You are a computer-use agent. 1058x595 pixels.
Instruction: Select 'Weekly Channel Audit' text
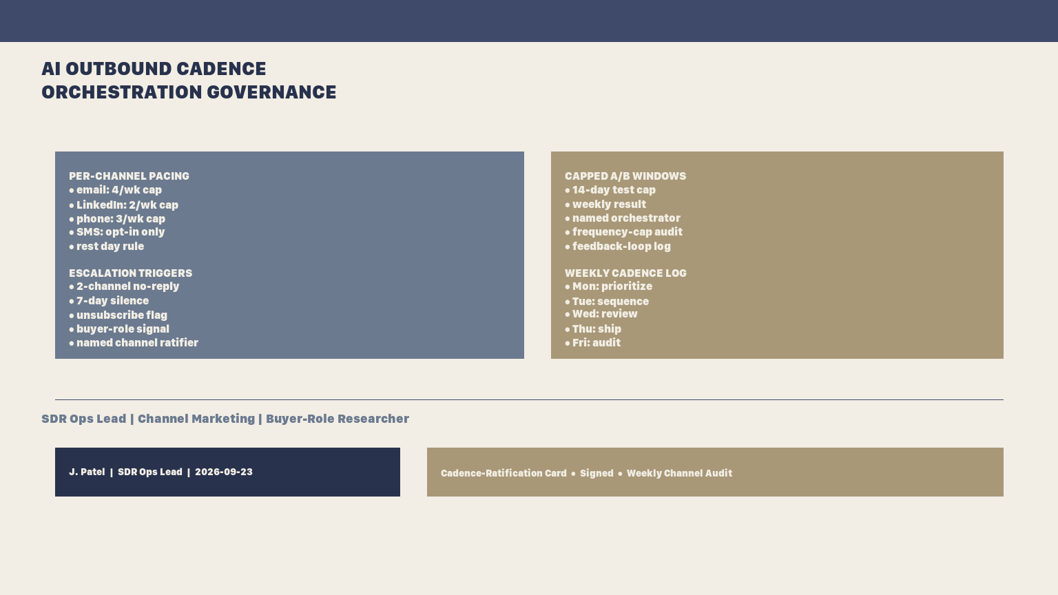click(679, 474)
